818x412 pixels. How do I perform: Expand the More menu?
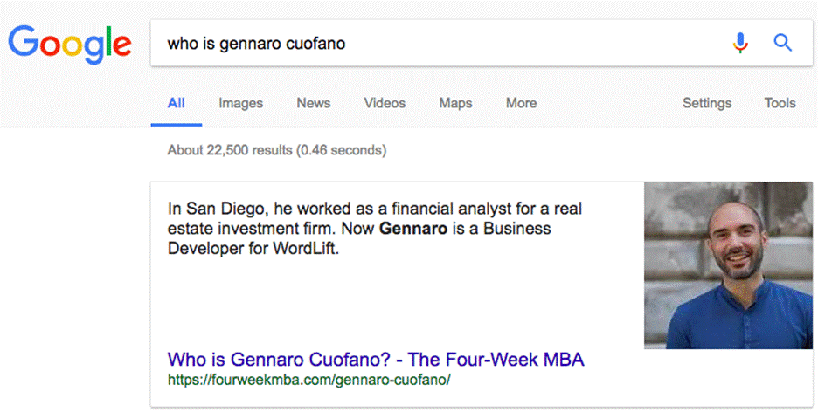click(521, 103)
